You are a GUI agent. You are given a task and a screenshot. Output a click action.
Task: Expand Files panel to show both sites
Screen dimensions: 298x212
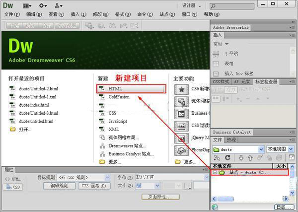(291, 157)
